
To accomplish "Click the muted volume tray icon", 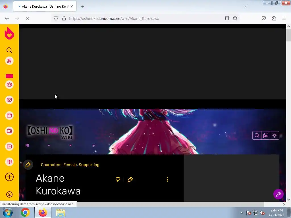I will pyautogui.click(x=262, y=213).
